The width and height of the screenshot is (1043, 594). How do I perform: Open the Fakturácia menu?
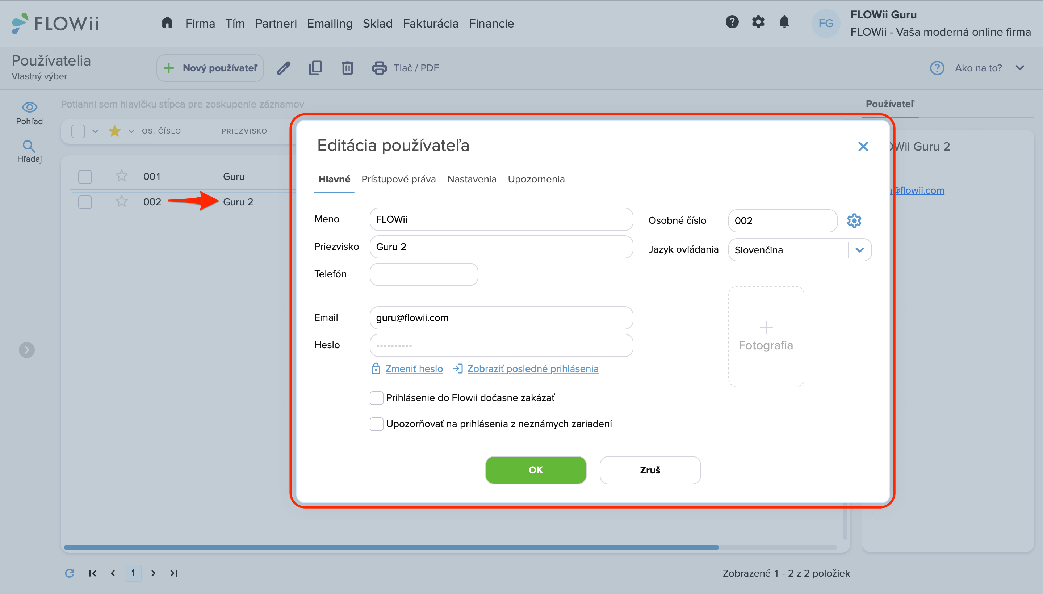(431, 23)
